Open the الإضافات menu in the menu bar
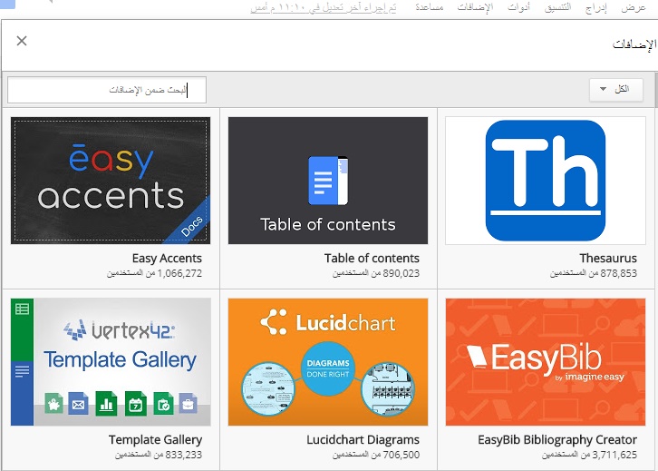 pyautogui.click(x=475, y=7)
